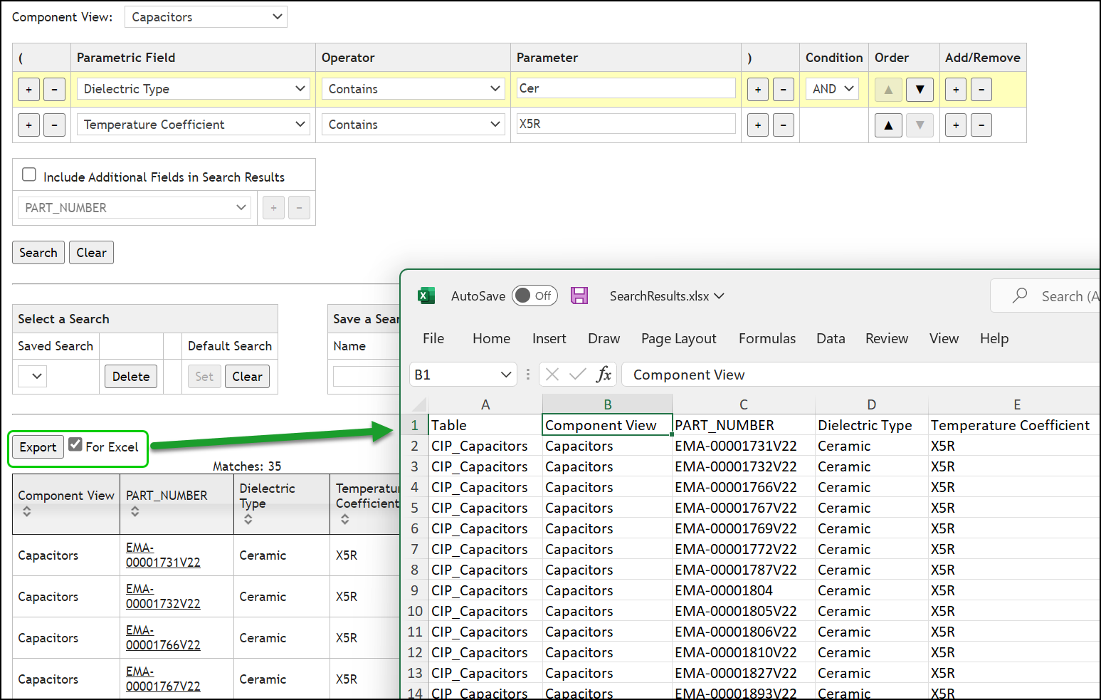Click the minus icon to remove the Temperature Coefficient row

[981, 125]
